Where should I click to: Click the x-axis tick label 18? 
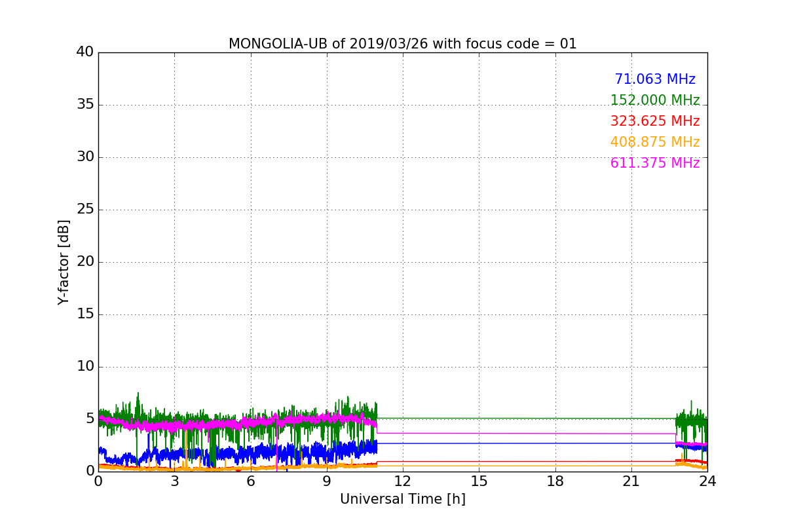(x=555, y=481)
